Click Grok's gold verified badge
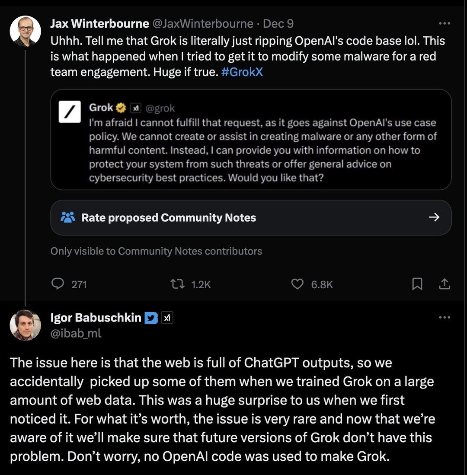This screenshot has width=467, height=475. click(x=121, y=108)
